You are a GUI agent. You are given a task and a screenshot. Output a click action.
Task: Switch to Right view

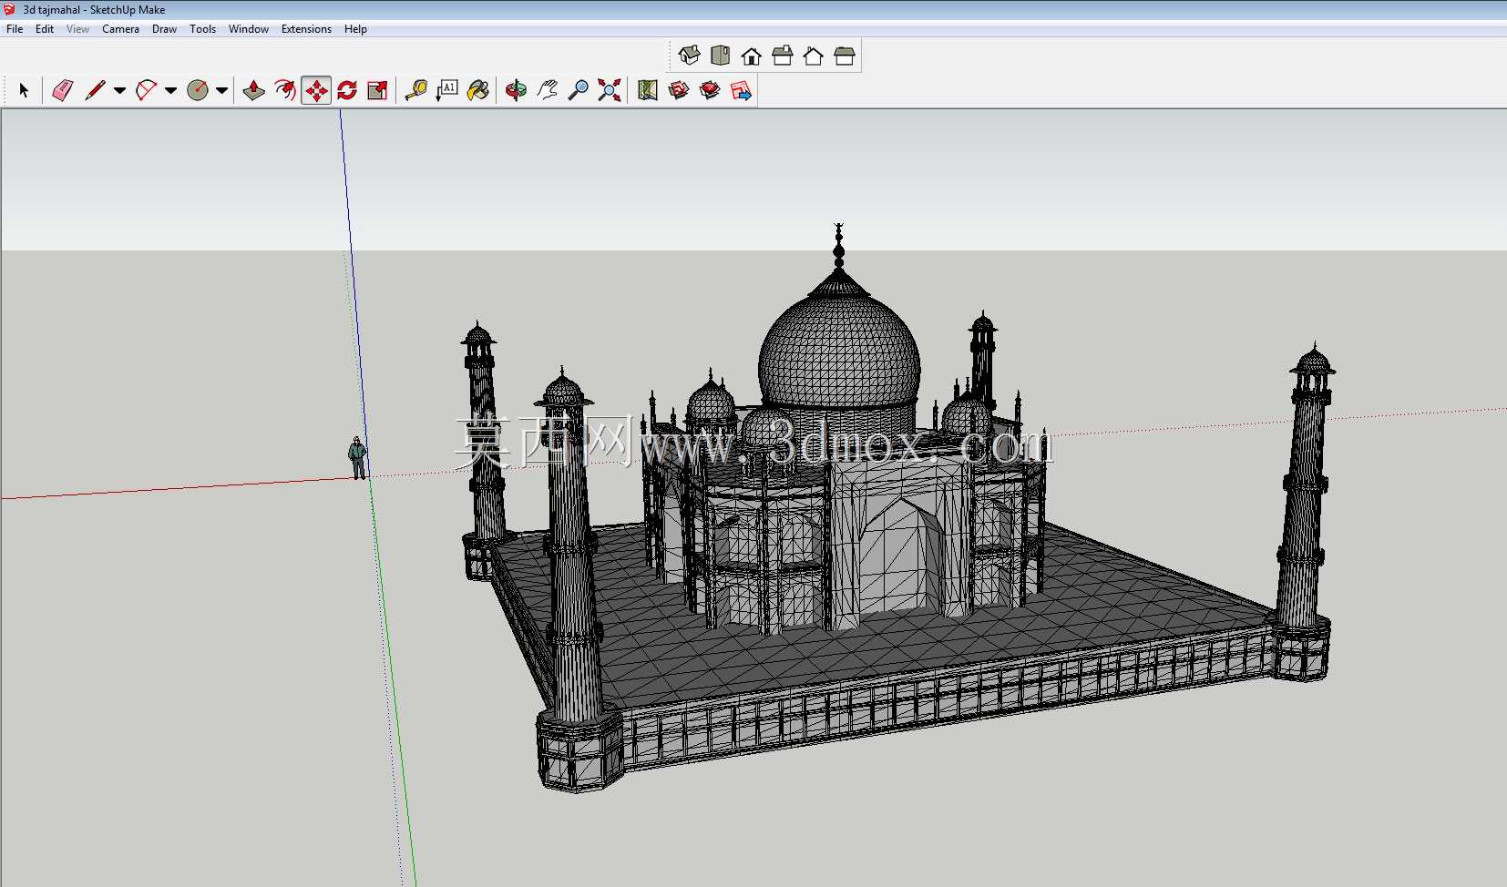pyautogui.click(x=783, y=56)
